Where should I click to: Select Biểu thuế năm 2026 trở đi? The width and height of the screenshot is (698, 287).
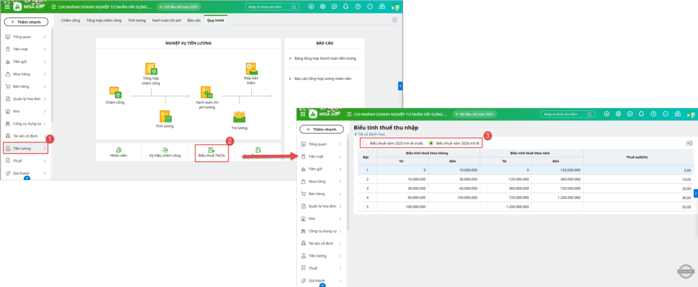pyautogui.click(x=431, y=143)
